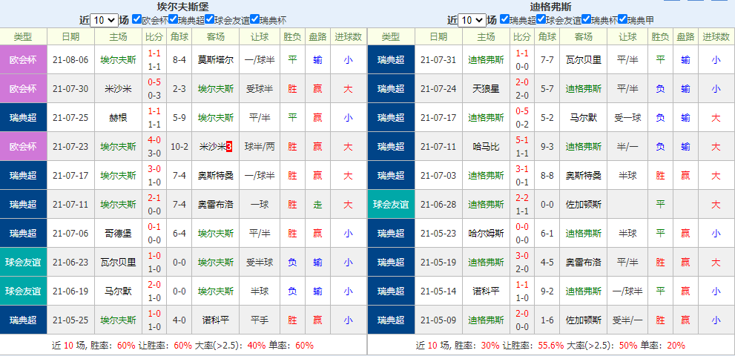
Task: Open the 哈马比 team link
Action: tap(486, 147)
